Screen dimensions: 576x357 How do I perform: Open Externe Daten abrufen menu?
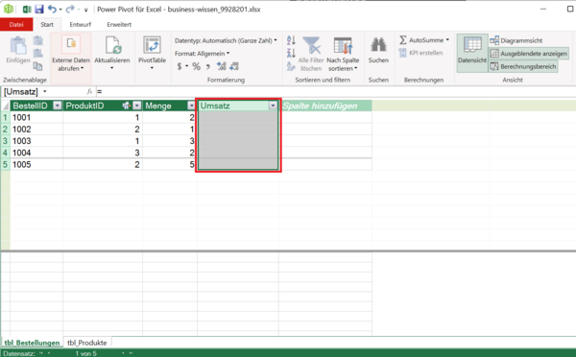(x=70, y=58)
